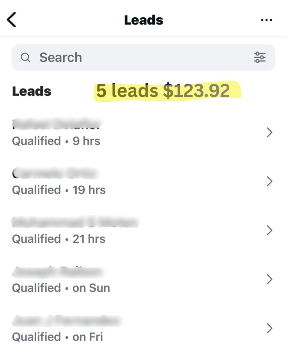The image size is (287, 354).
Task: Go back using the back arrow
Action: click(12, 20)
